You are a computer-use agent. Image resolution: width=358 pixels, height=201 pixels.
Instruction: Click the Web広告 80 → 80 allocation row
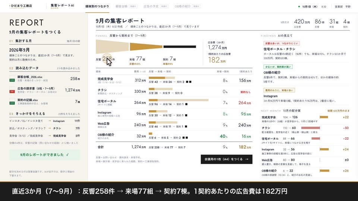tap(305, 162)
